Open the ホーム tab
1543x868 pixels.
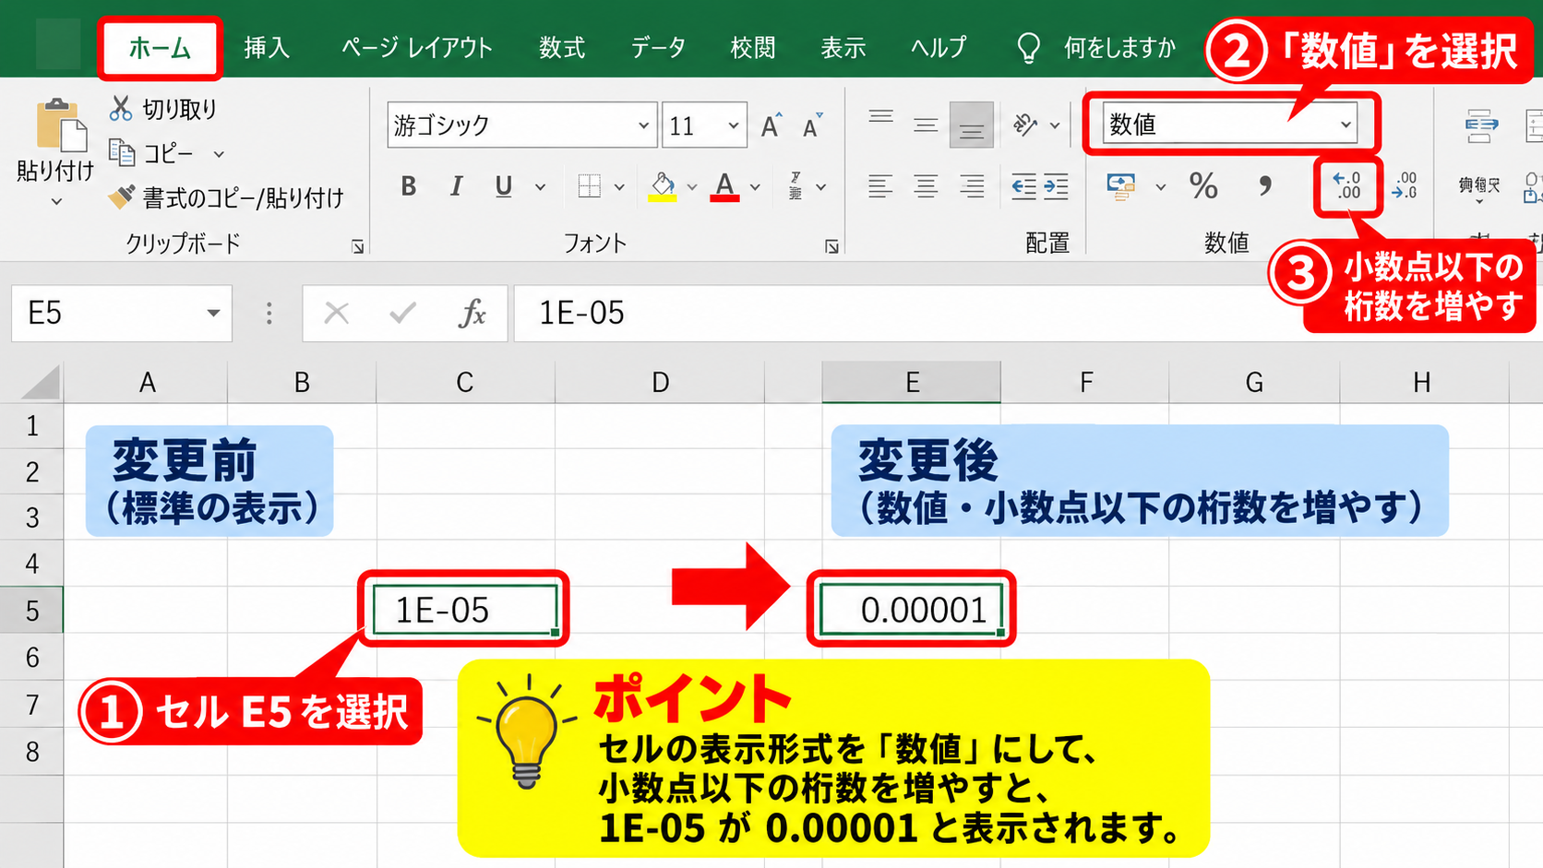[160, 48]
